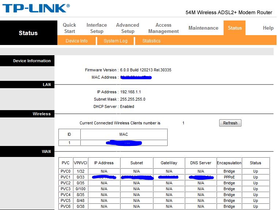Select subnet mask 255.255.255.0 value

[x=133, y=99]
